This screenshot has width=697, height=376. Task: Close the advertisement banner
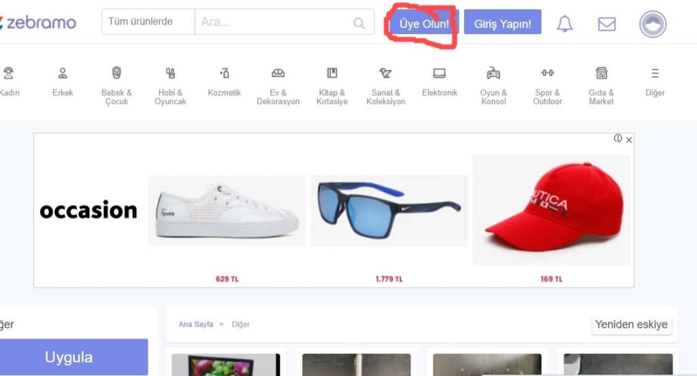[629, 139]
